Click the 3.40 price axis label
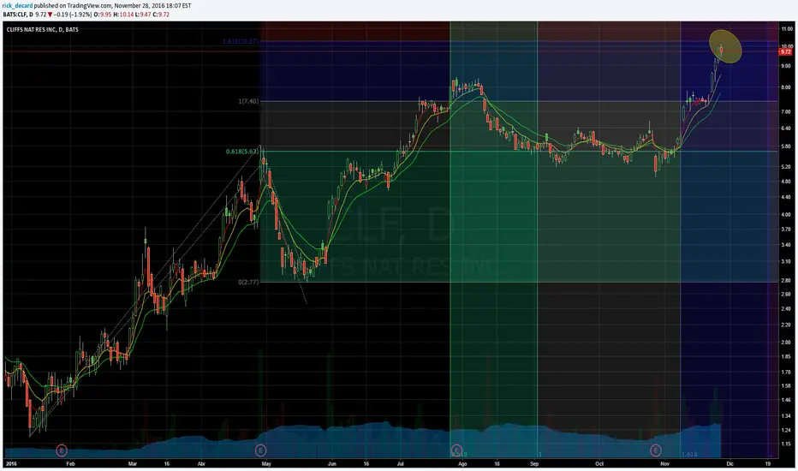Image resolution: width=798 pixels, height=471 pixels. [x=786, y=246]
